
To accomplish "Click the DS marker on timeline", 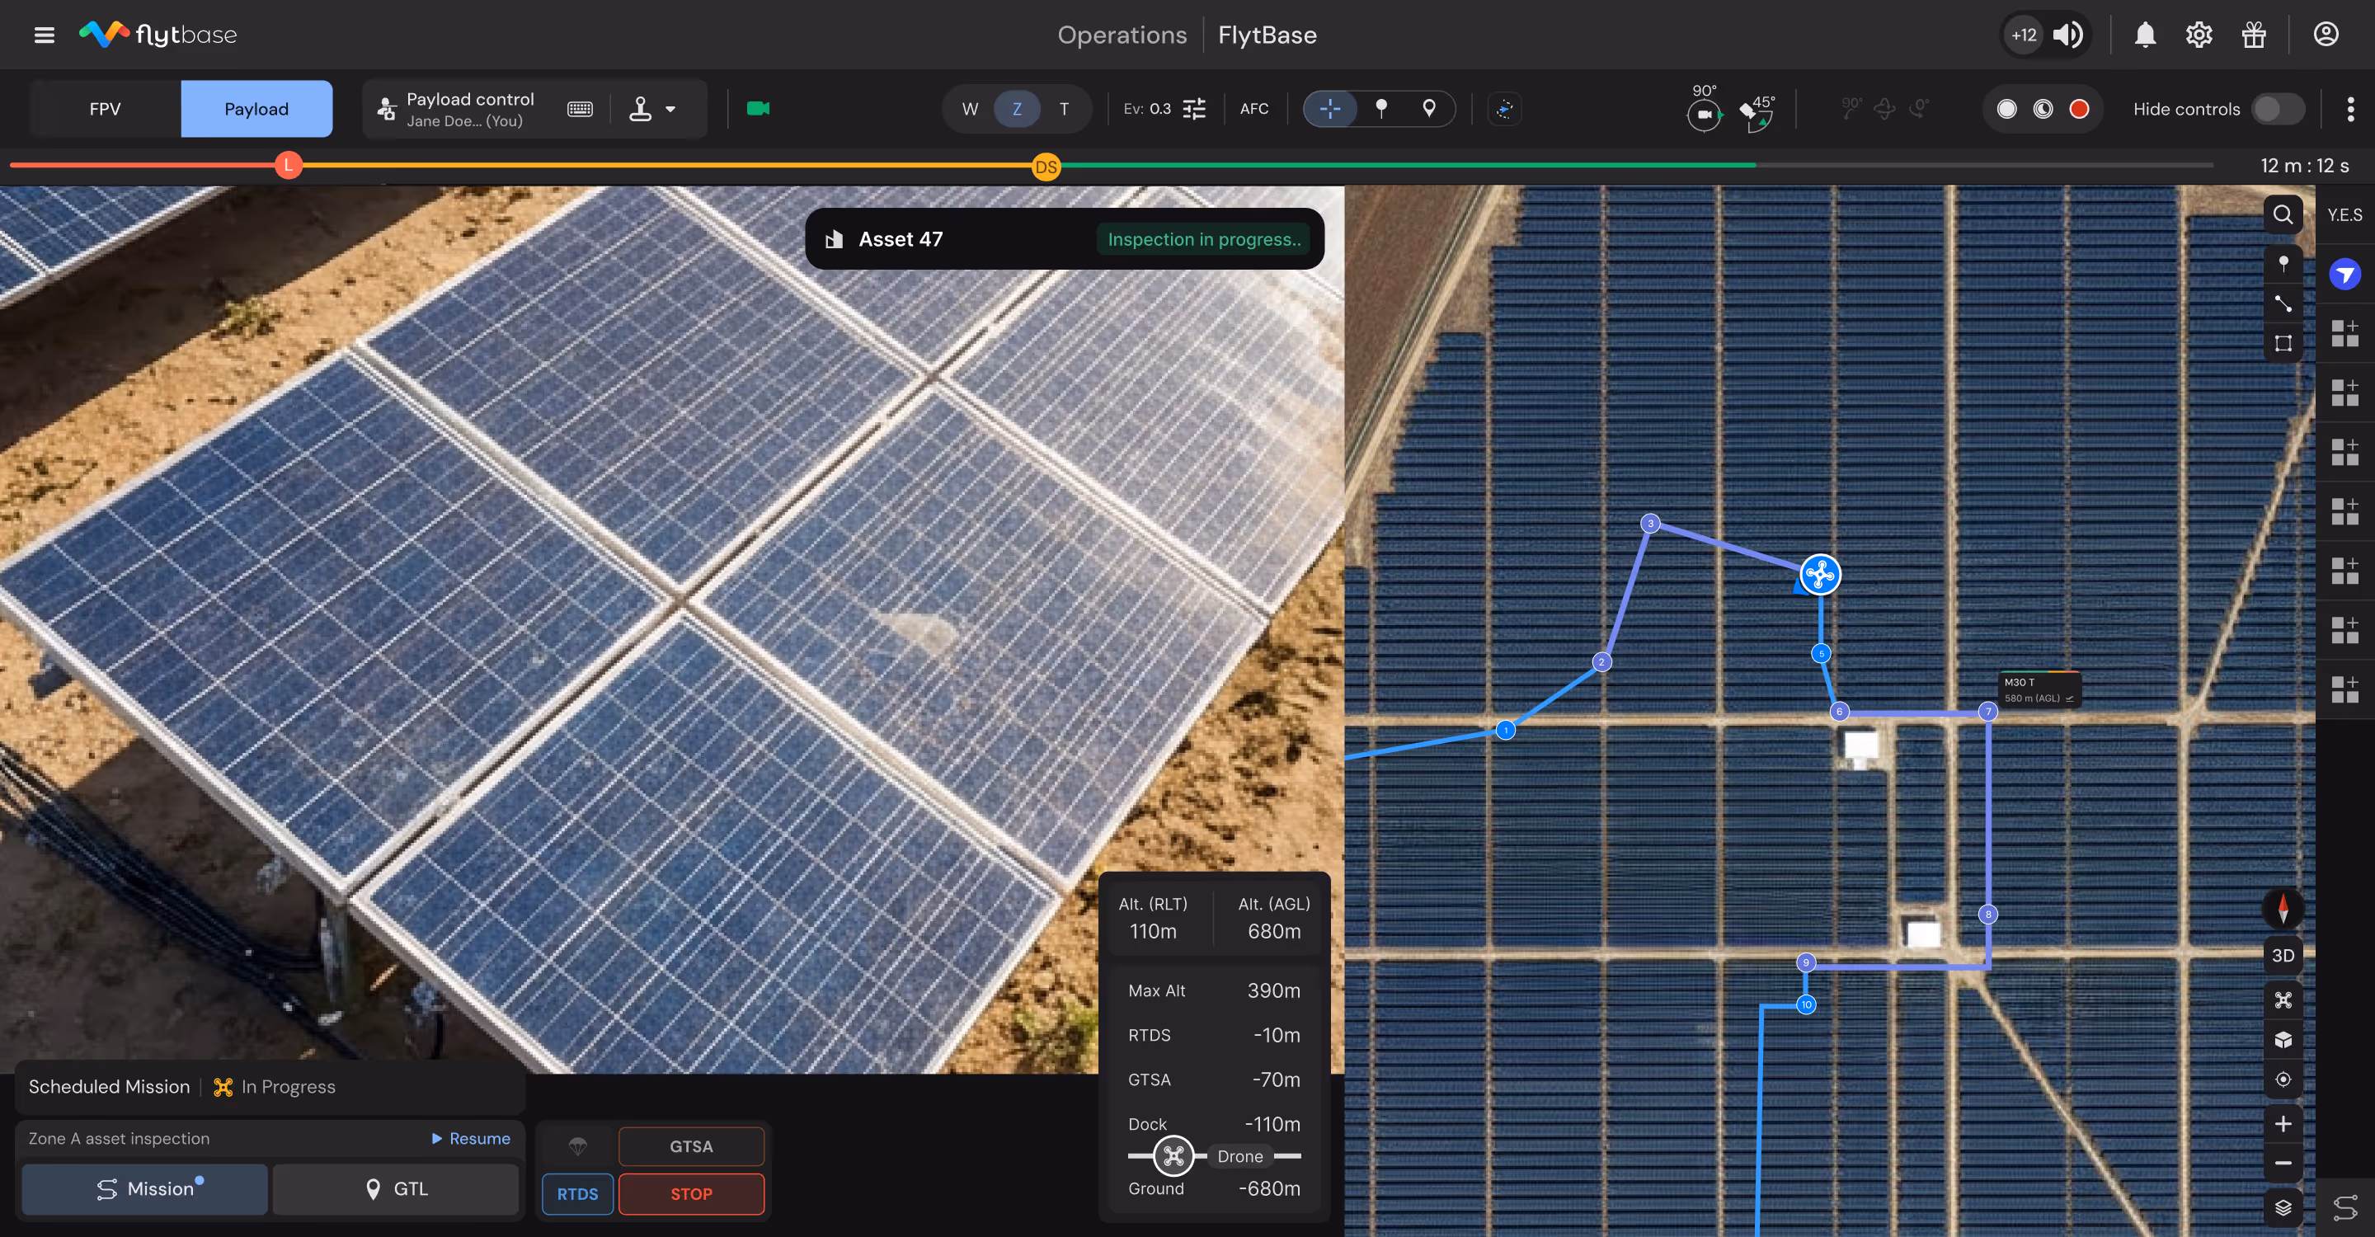I will 1046,167.
